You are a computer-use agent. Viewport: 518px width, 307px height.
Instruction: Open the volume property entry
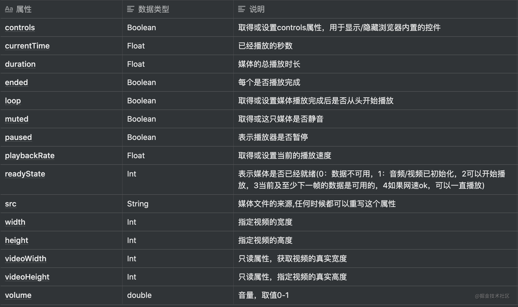point(18,295)
